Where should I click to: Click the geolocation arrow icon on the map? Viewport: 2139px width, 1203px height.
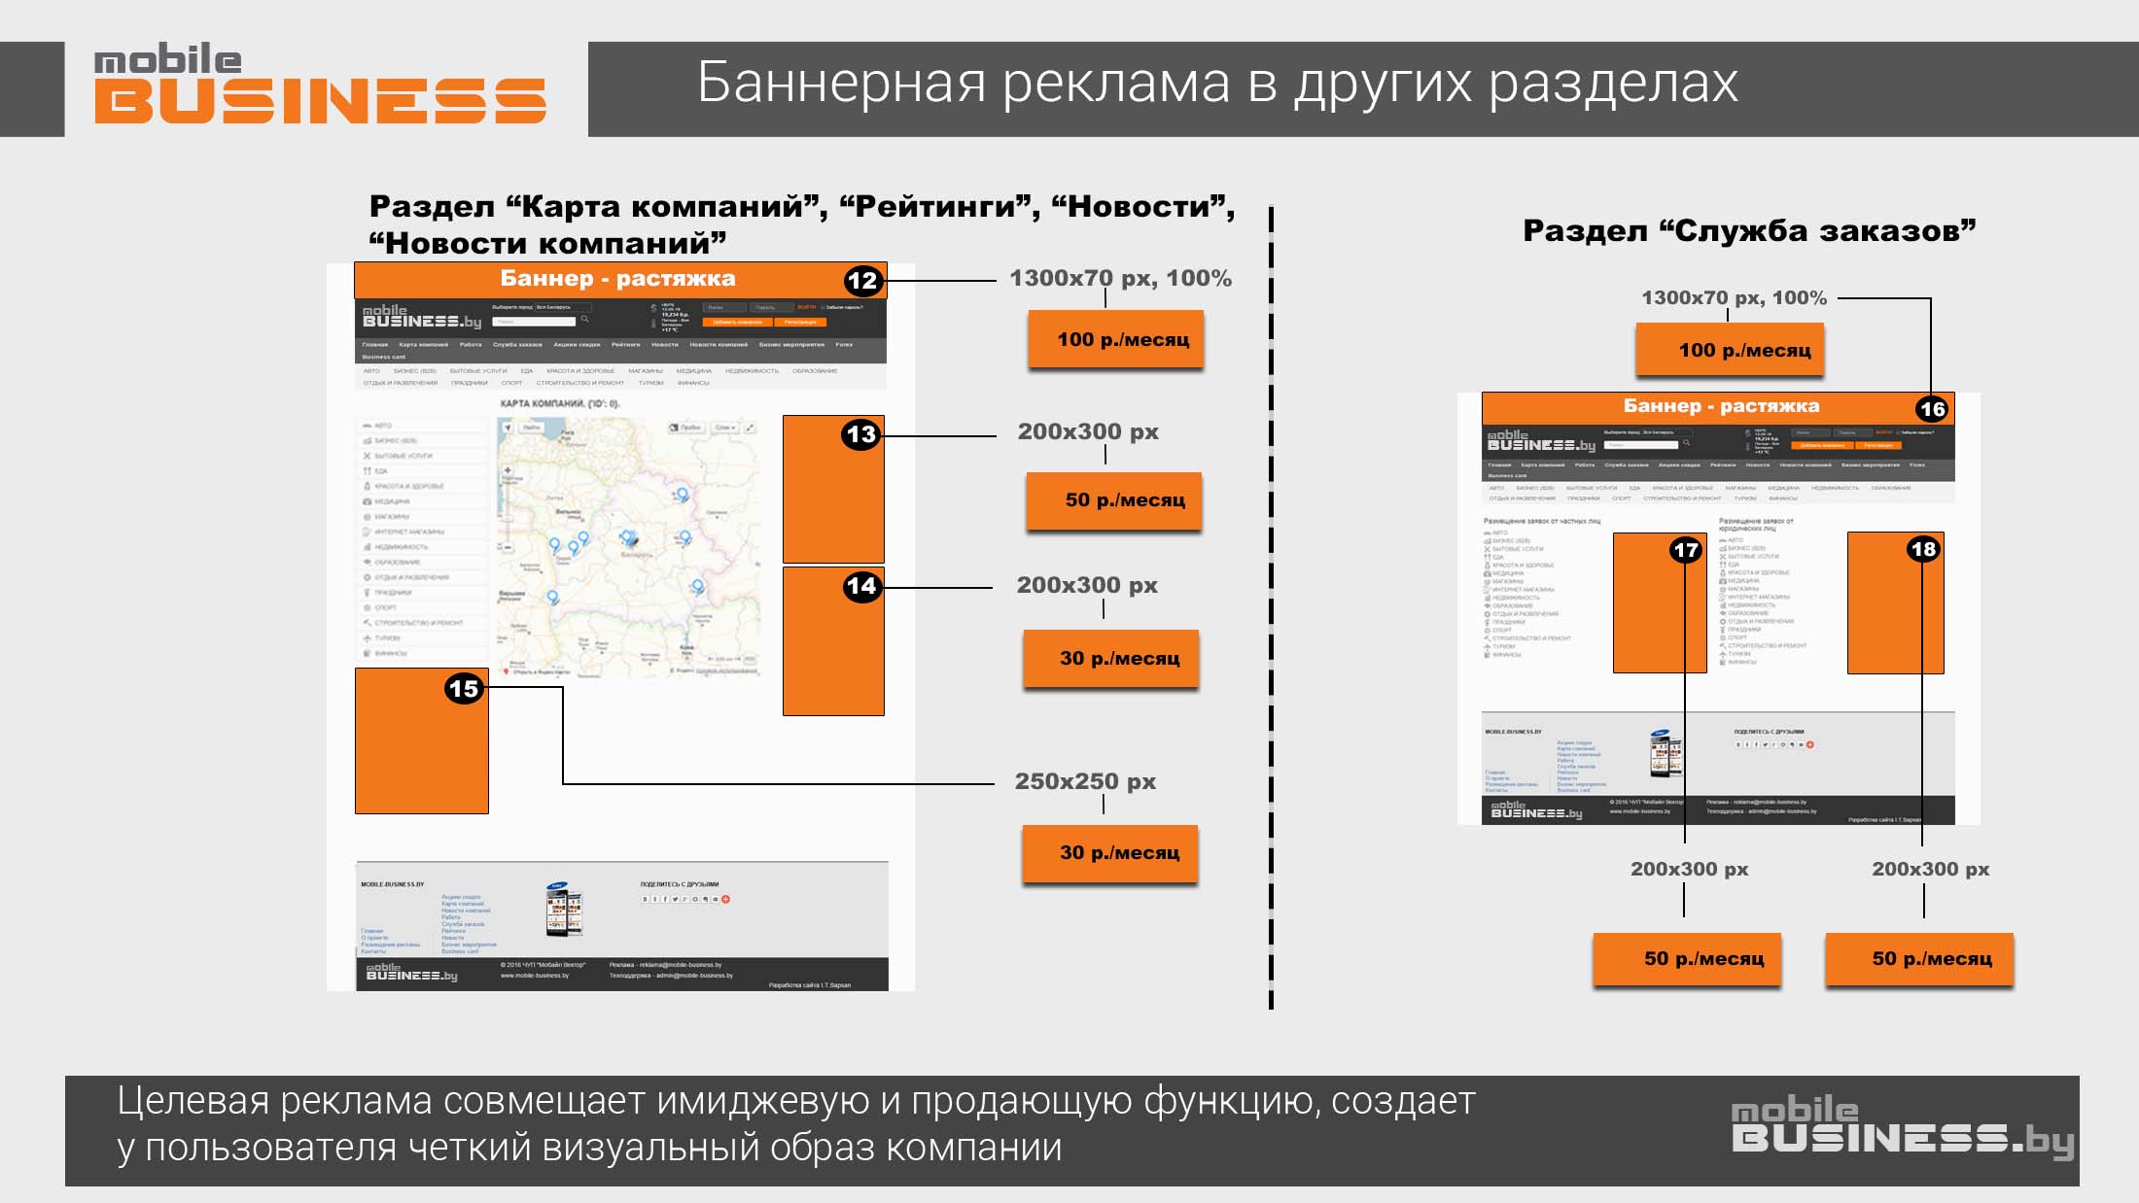[508, 428]
